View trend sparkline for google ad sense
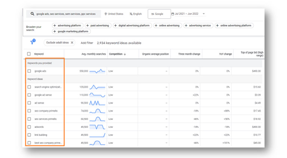Image resolution: width=287 pixels, height=158 pixels. (x=97, y=95)
